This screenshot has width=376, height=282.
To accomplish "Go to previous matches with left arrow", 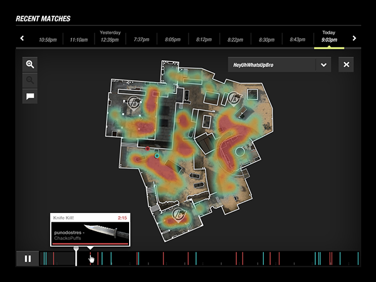I will [22, 38].
